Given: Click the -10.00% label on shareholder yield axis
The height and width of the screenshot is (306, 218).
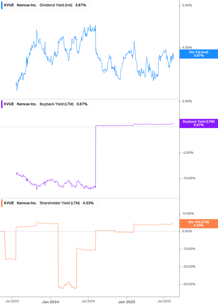Looking at the screenshot, I should (x=189, y=249).
